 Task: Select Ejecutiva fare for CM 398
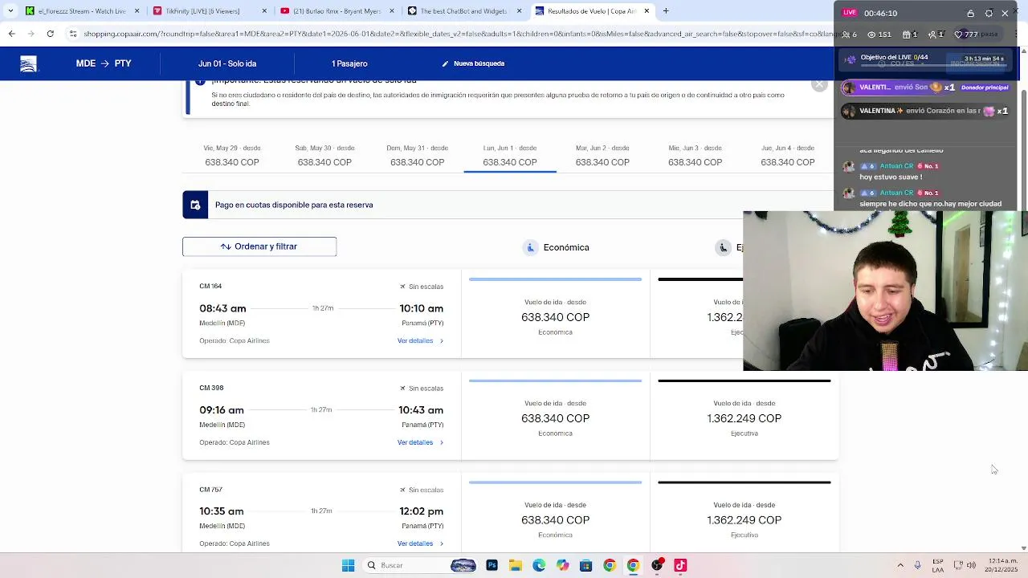(744, 415)
